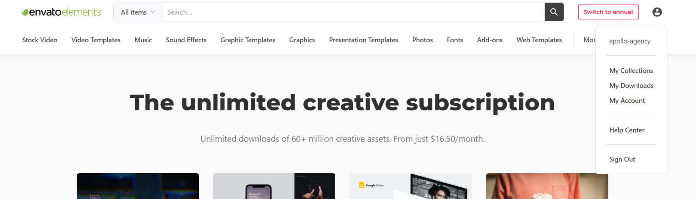The image size is (697, 199).
Task: Click the magnifier search button
Action: 554,12
